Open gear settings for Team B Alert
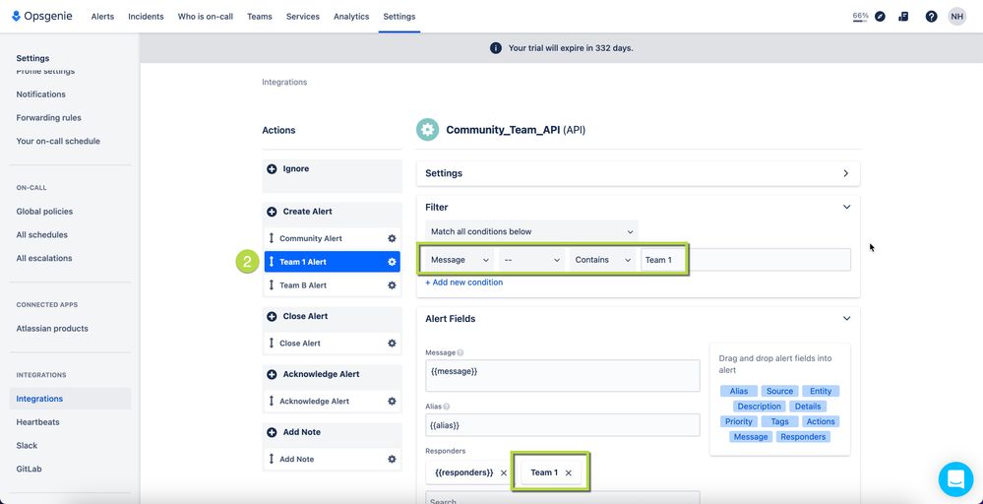 (392, 285)
